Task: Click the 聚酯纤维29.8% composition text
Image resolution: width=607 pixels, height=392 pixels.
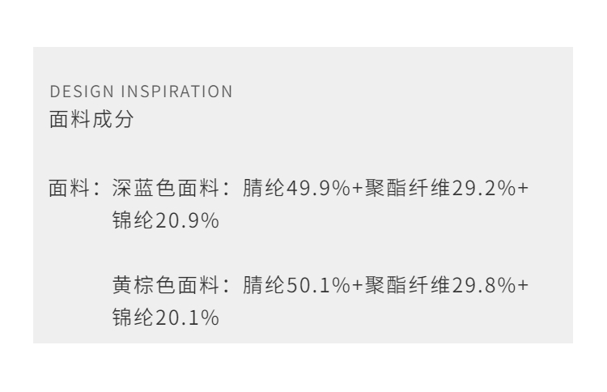Action: pos(442,286)
